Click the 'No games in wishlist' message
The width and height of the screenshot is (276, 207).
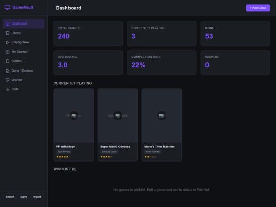(x=162, y=190)
